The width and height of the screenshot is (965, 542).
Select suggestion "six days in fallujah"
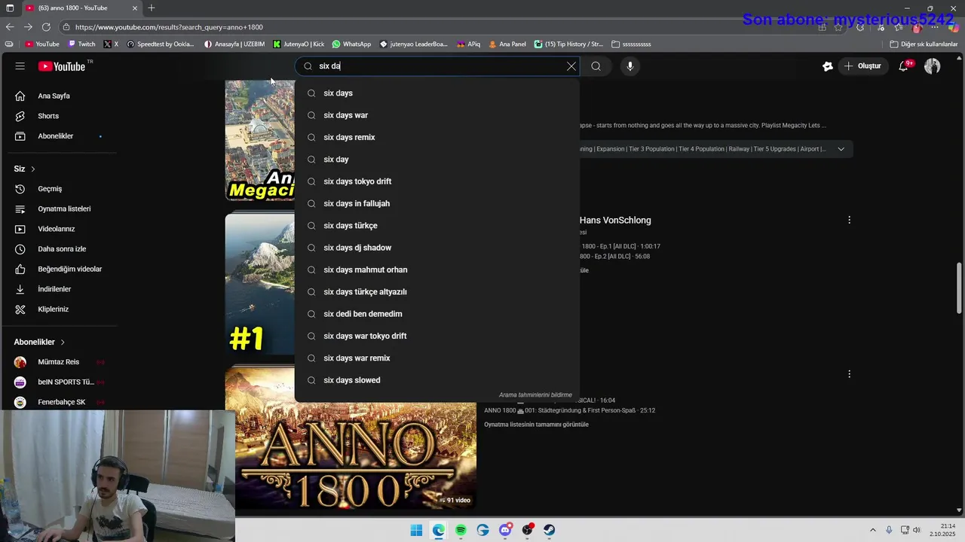(437, 203)
